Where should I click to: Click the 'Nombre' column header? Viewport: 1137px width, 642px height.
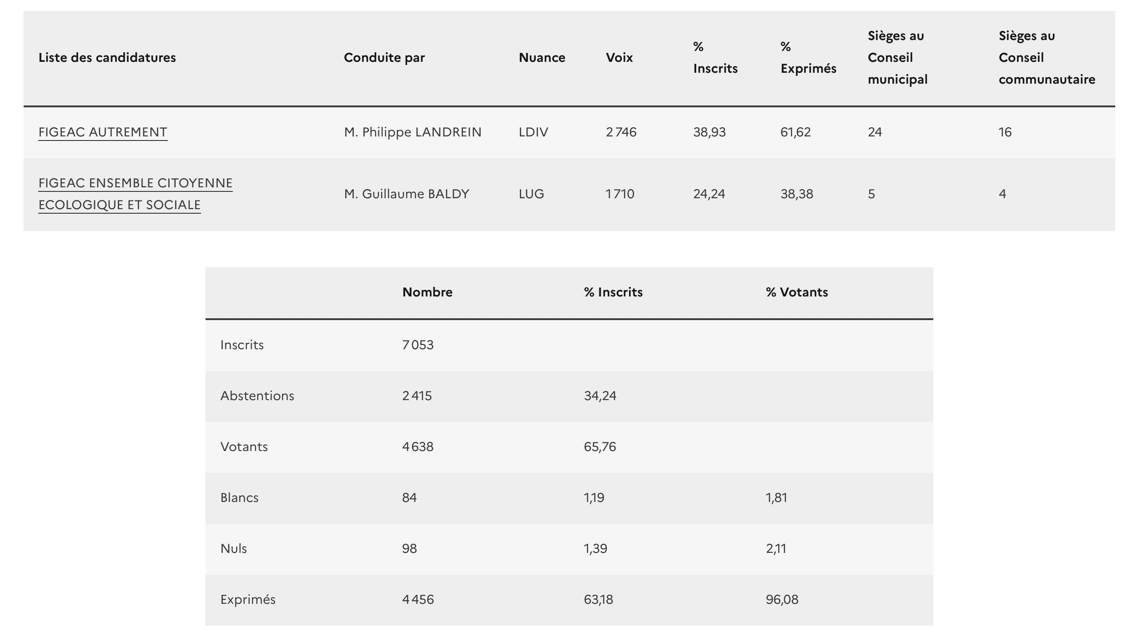coord(427,292)
